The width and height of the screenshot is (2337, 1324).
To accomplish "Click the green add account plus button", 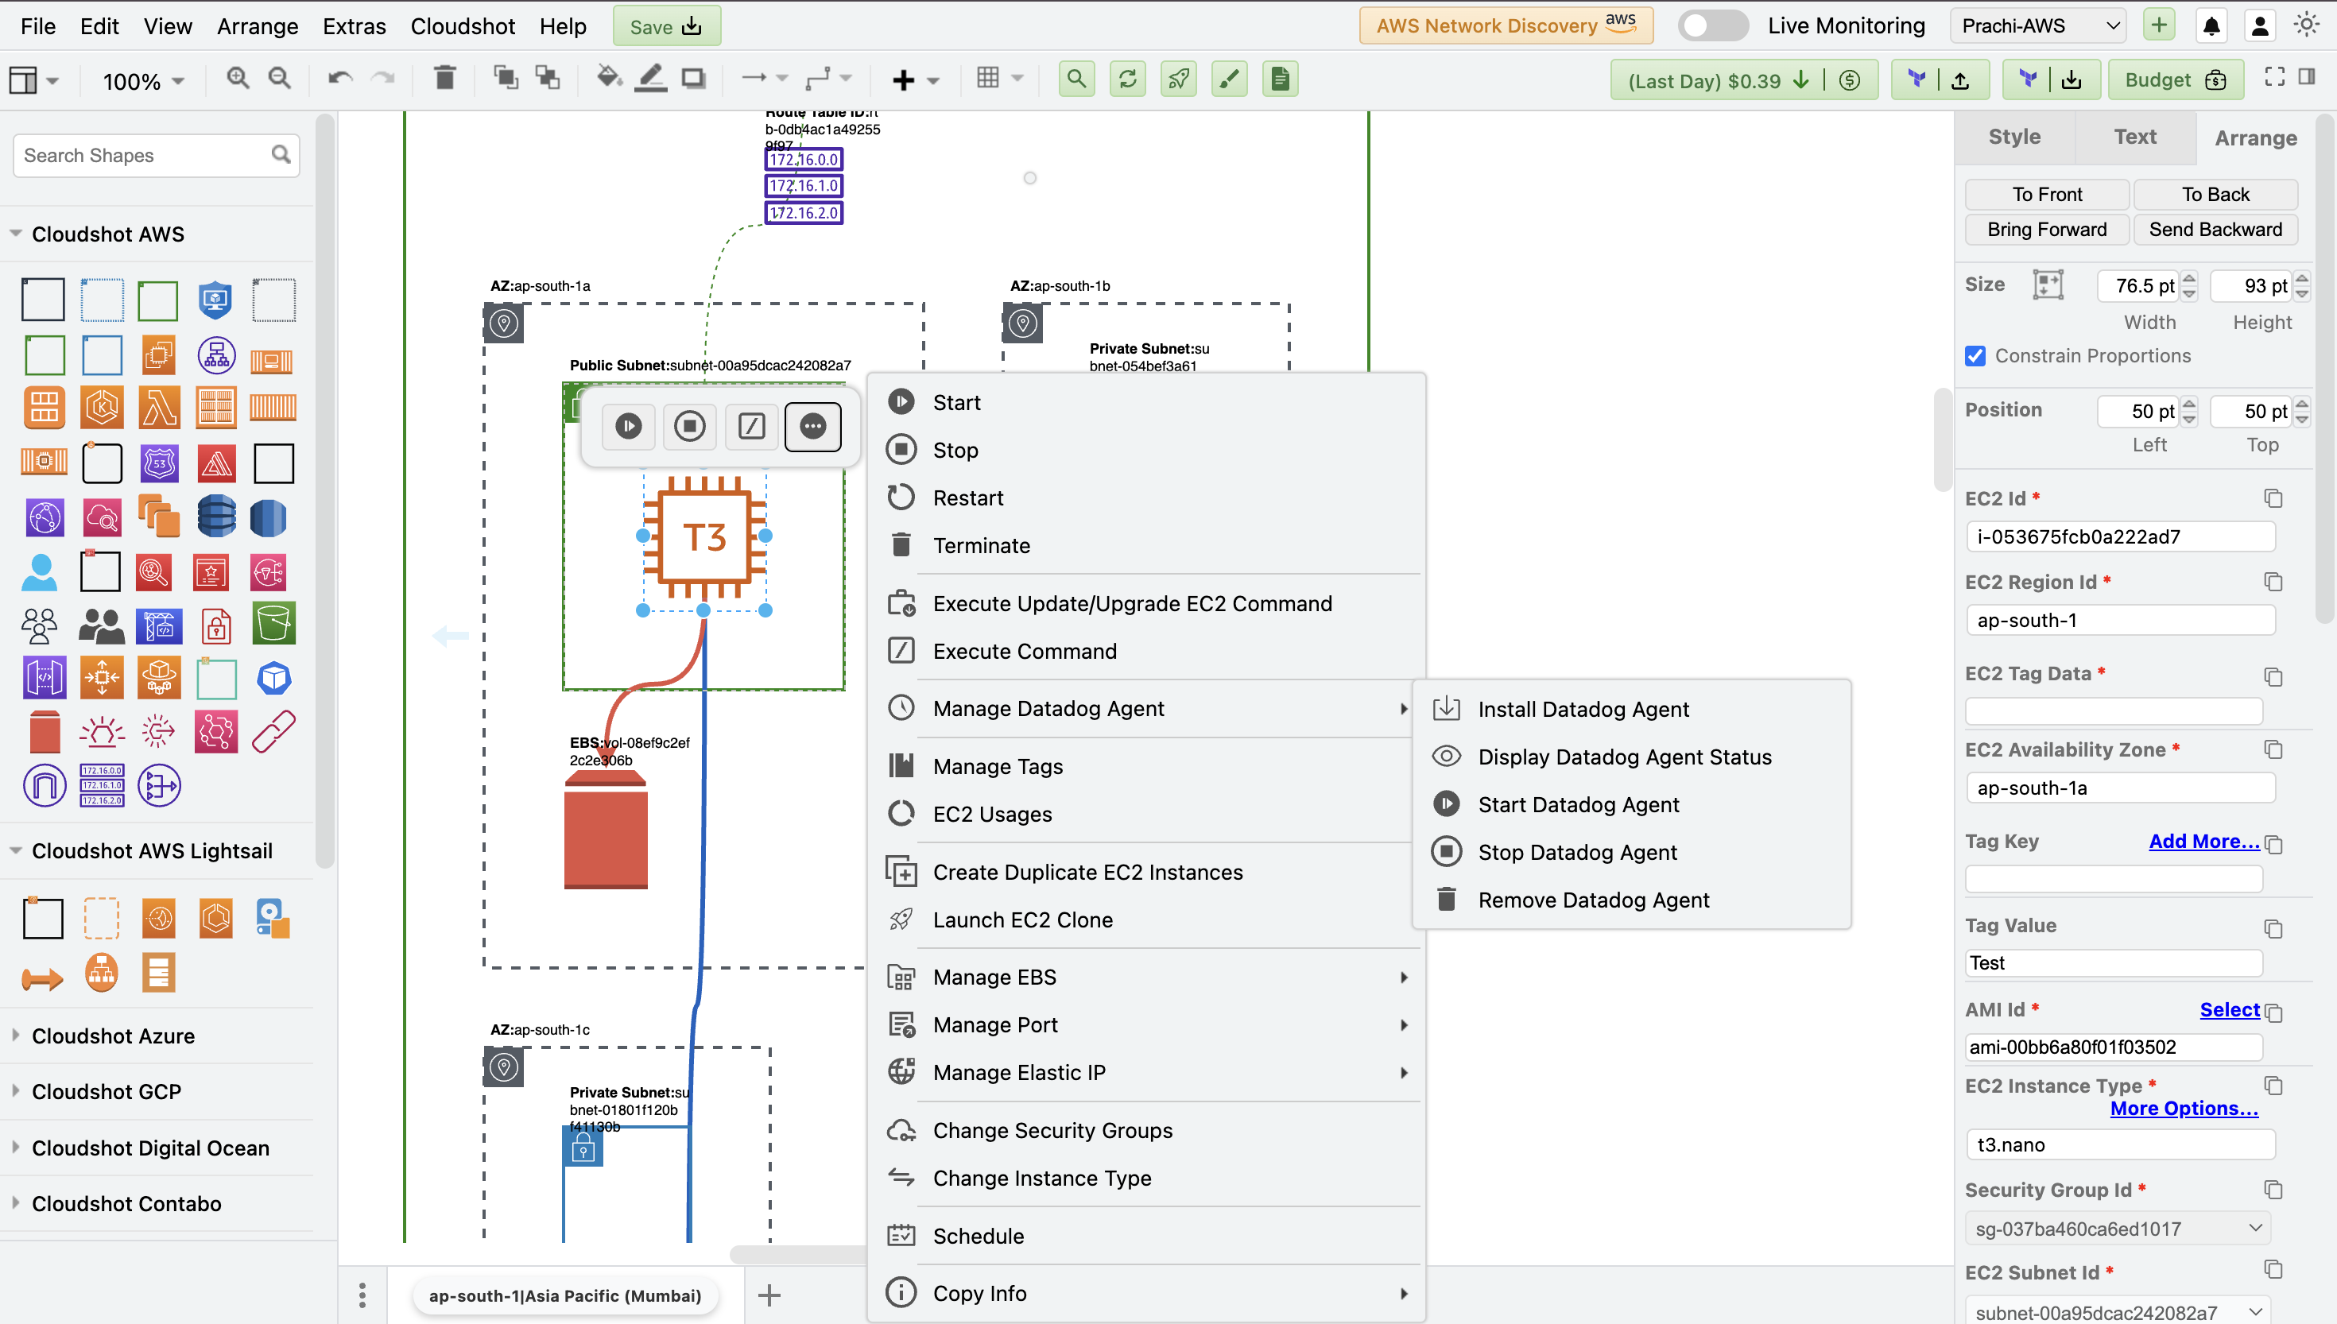I will (x=2160, y=25).
